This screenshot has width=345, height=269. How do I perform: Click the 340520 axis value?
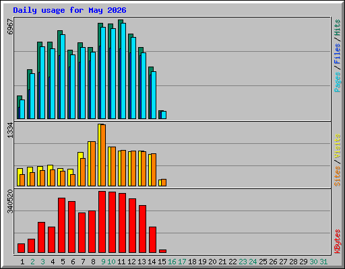(x=10, y=202)
